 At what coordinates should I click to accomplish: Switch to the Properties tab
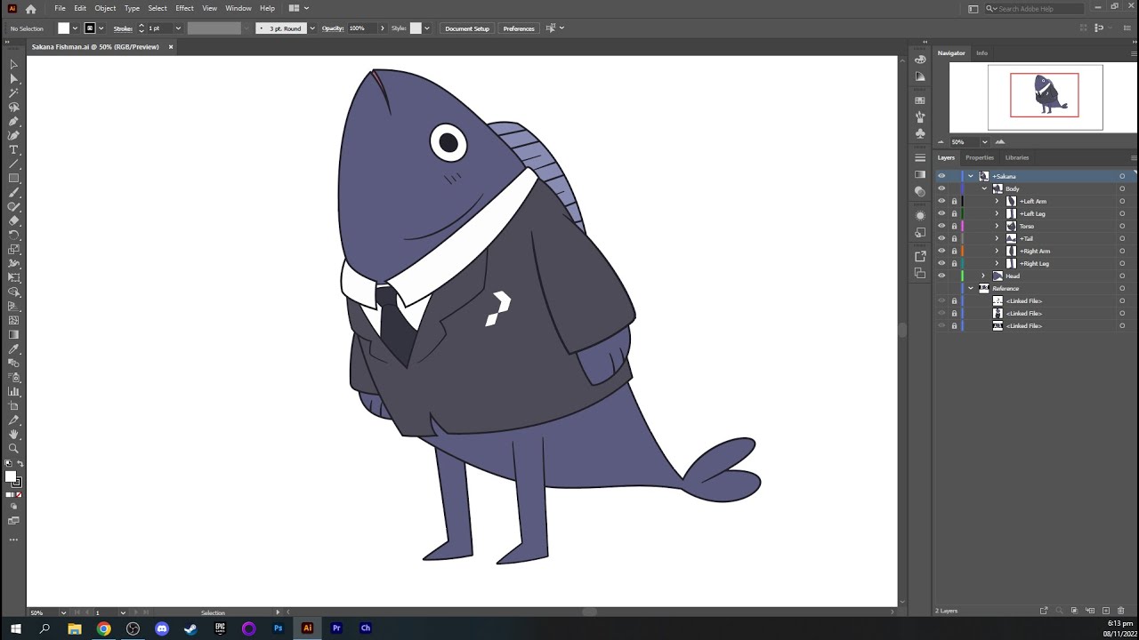[980, 157]
